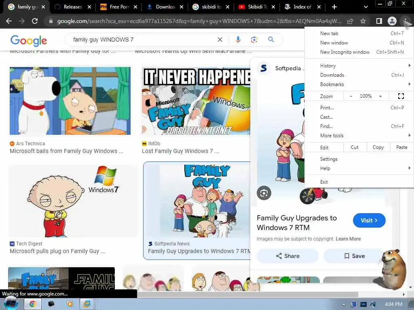Close the Releases GitHub tab
The image size is (414, 310).
89,7
